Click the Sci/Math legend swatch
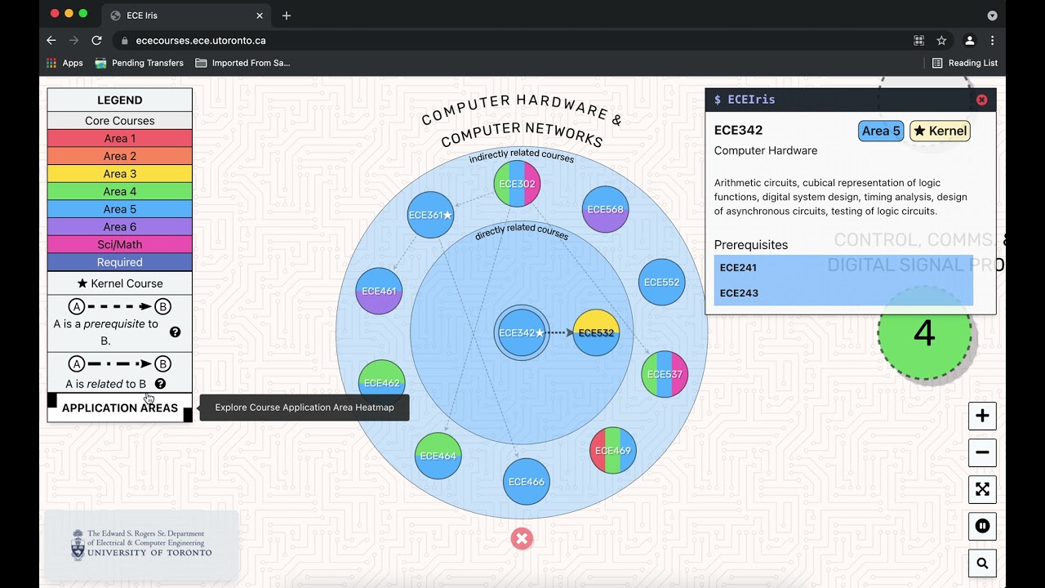Screen dimensions: 1045x588 [120, 244]
